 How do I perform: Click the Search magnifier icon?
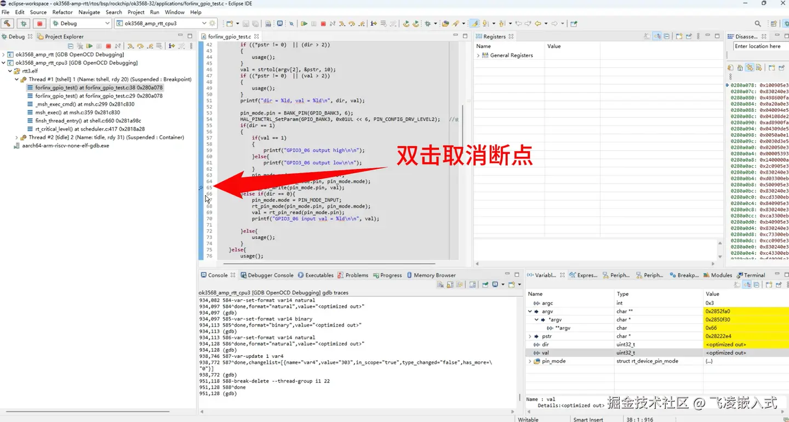click(x=758, y=24)
